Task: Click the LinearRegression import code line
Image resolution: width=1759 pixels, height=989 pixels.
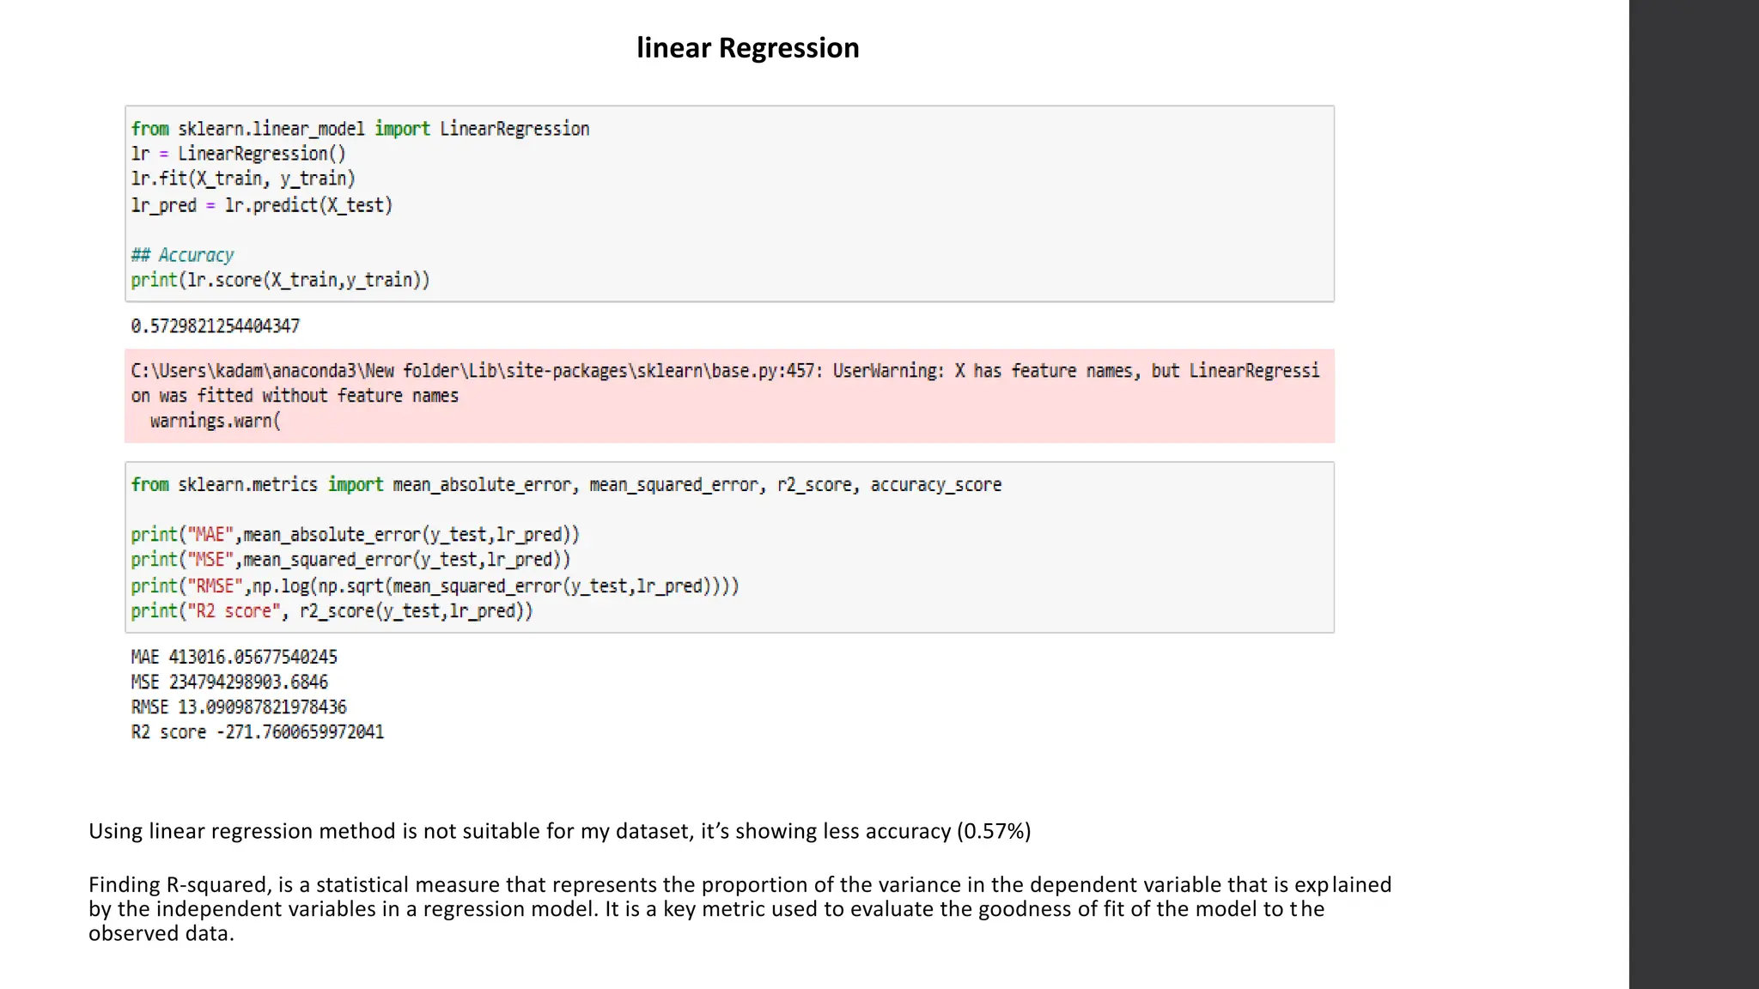Action: coord(360,129)
